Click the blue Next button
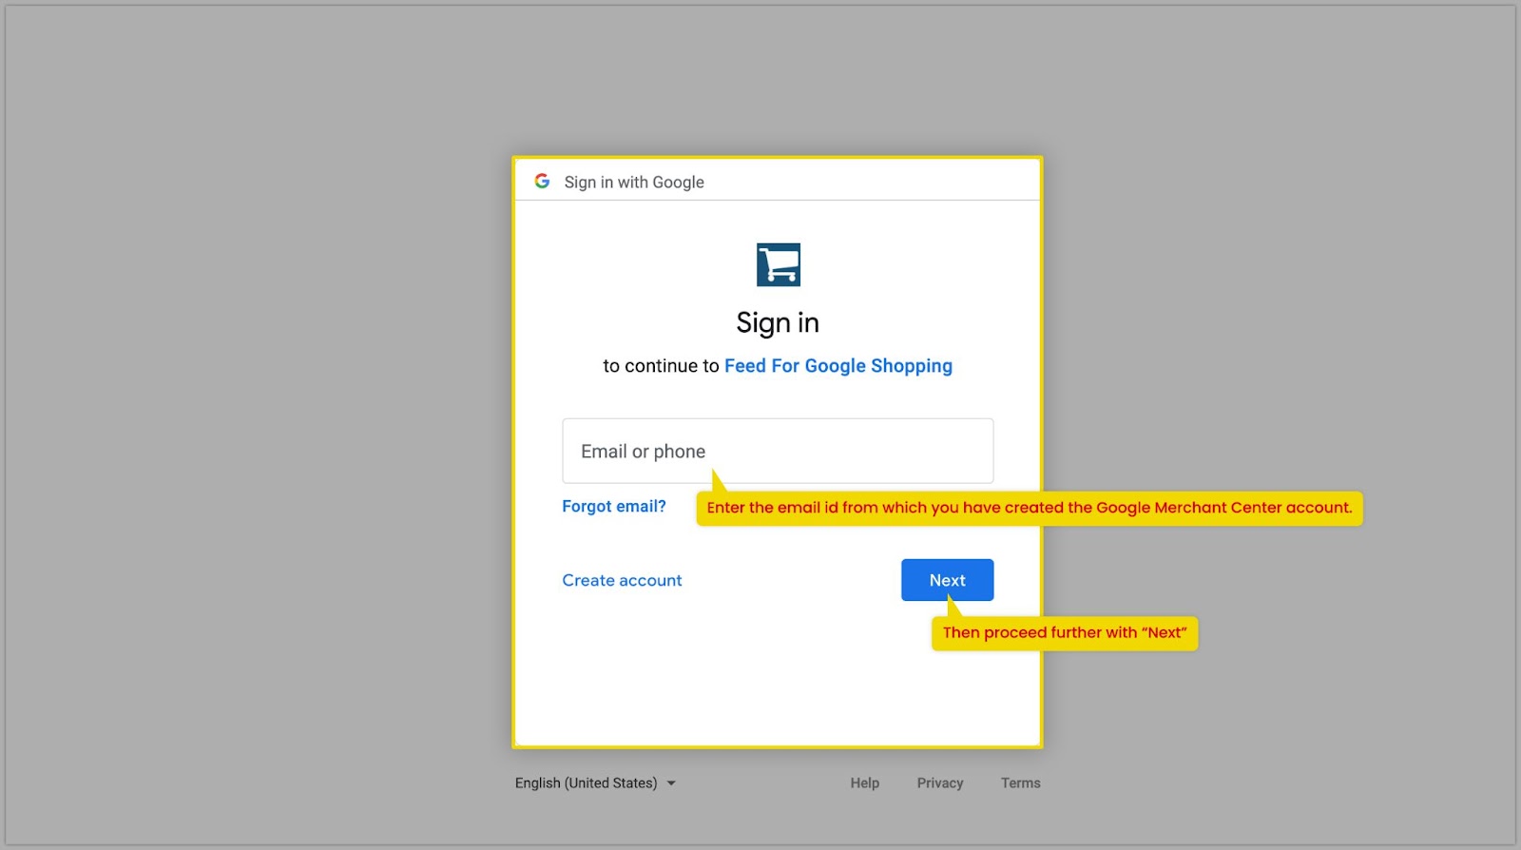The image size is (1521, 850). pyautogui.click(x=948, y=580)
